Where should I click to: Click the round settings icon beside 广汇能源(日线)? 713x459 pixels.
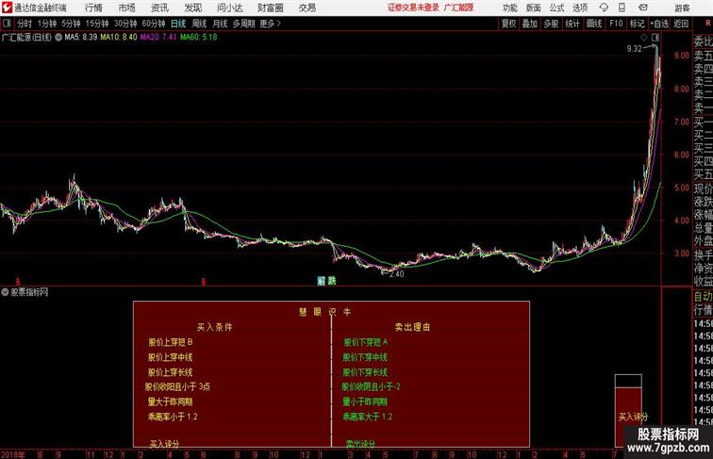(x=58, y=38)
